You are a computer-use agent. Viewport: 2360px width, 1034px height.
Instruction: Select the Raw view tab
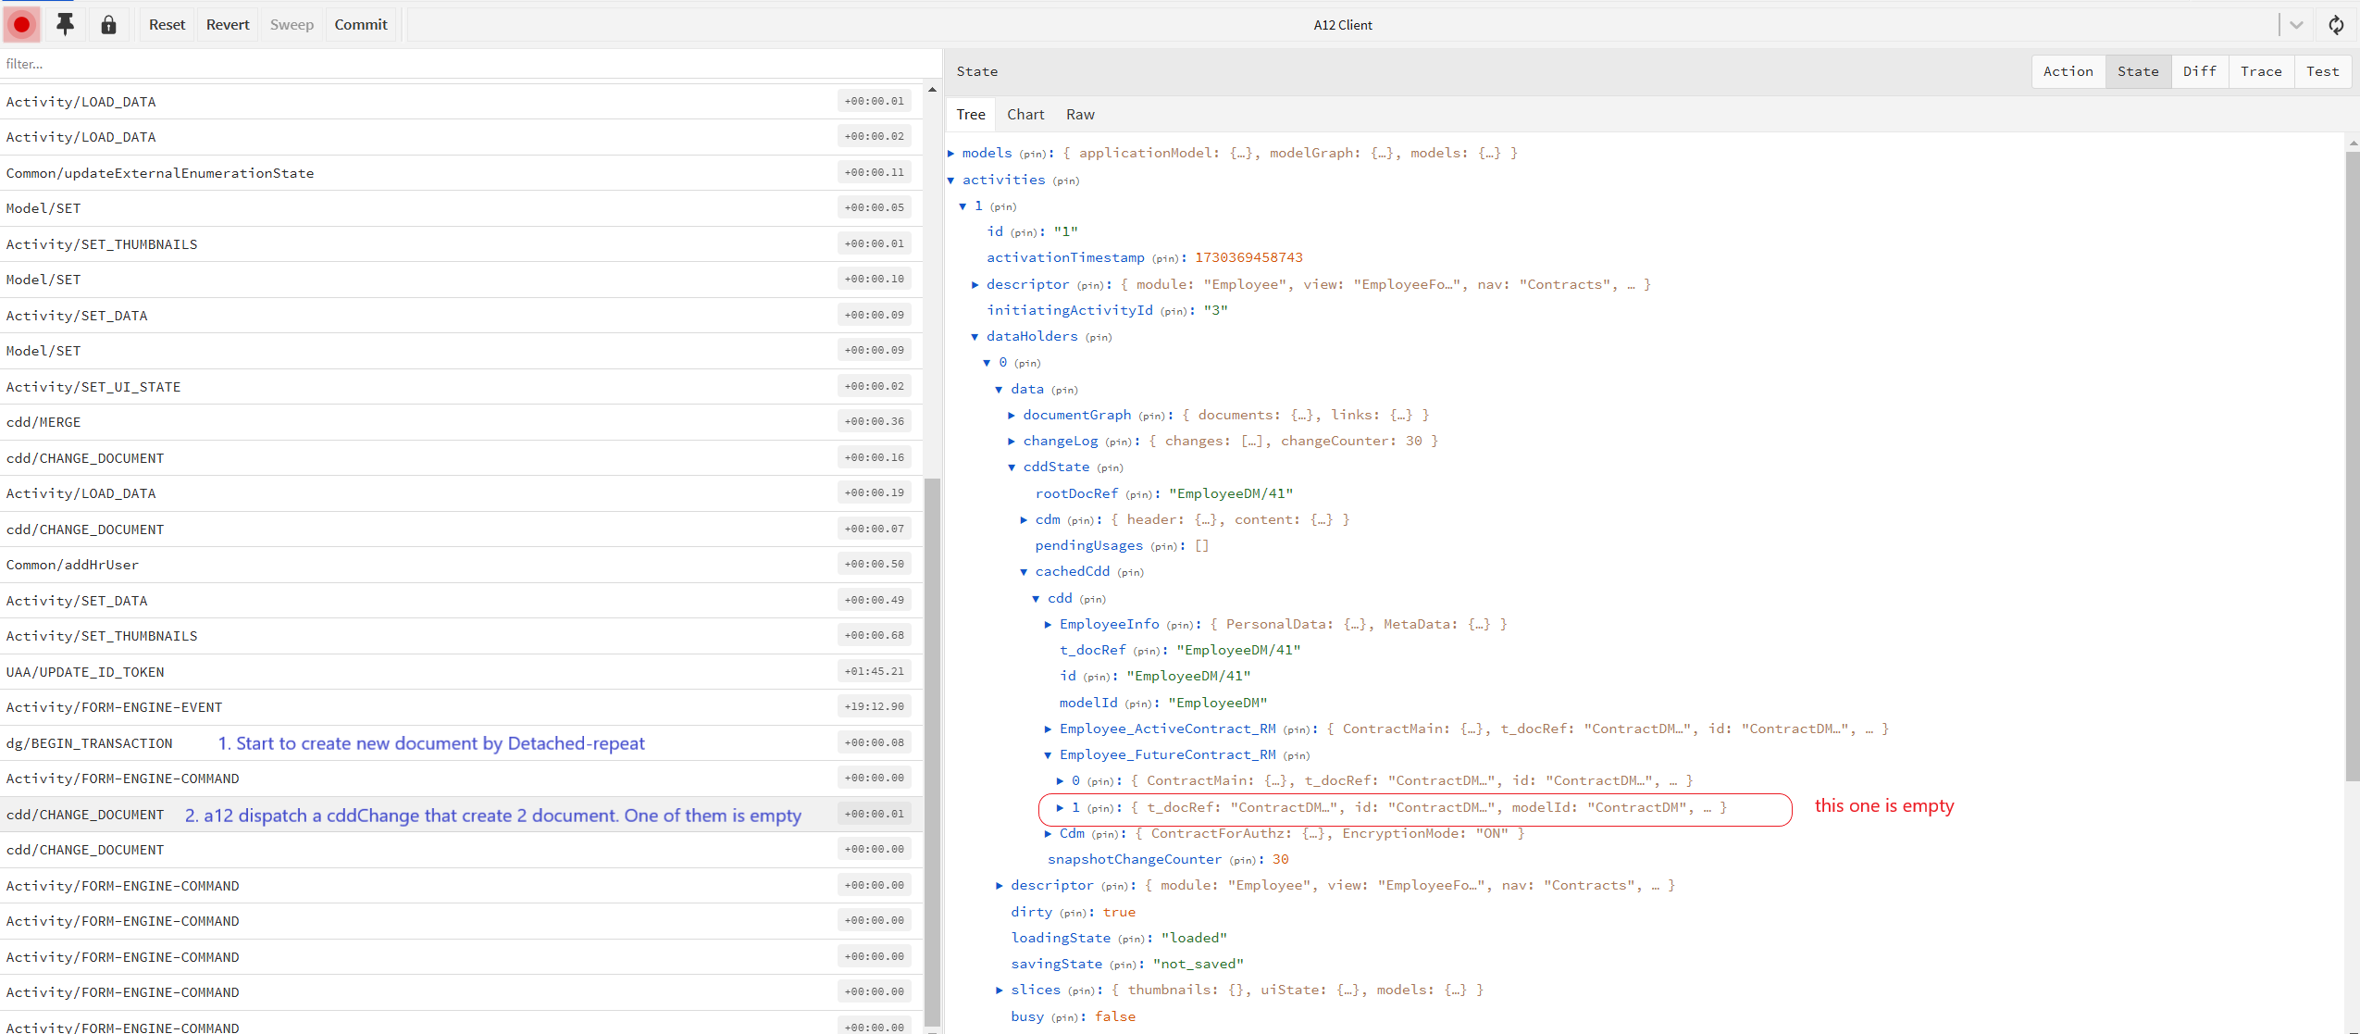(x=1080, y=115)
